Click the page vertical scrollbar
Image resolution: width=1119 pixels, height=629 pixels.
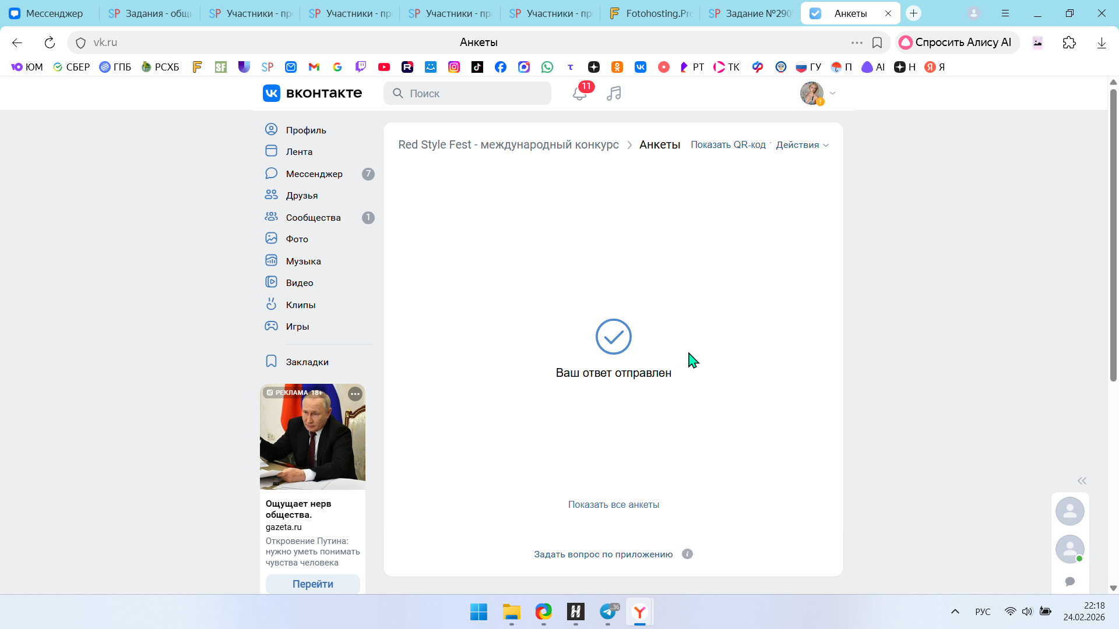(x=1113, y=233)
